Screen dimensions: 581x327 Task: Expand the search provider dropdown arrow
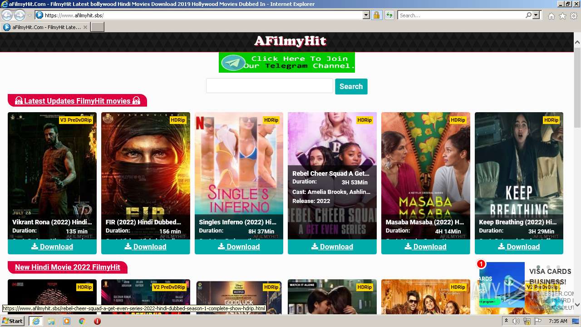tap(536, 15)
